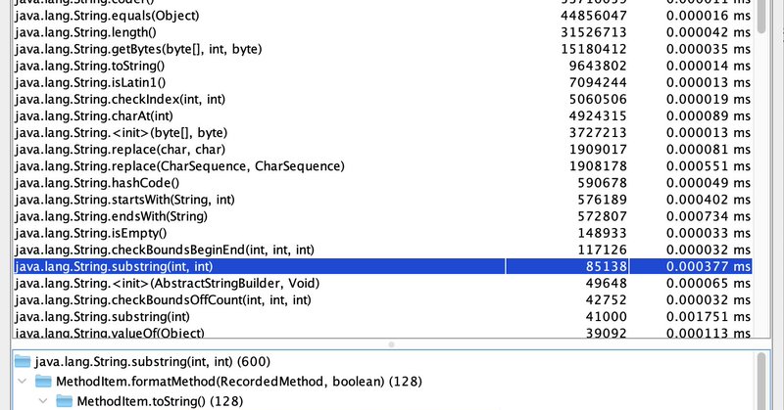Click folder icon of MethodItem.formatMethod node
This screenshot has height=410, width=784.
click(43, 382)
